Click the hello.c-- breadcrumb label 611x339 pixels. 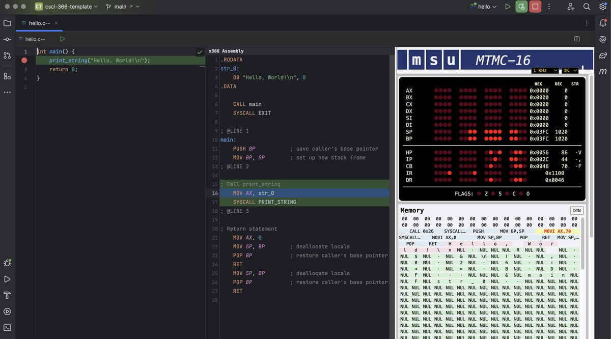click(x=35, y=39)
